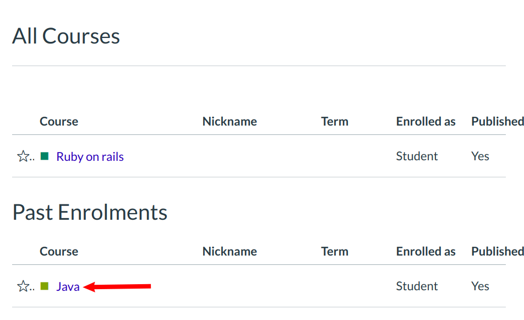Click the Published header under Past Enrolments

coord(496,252)
